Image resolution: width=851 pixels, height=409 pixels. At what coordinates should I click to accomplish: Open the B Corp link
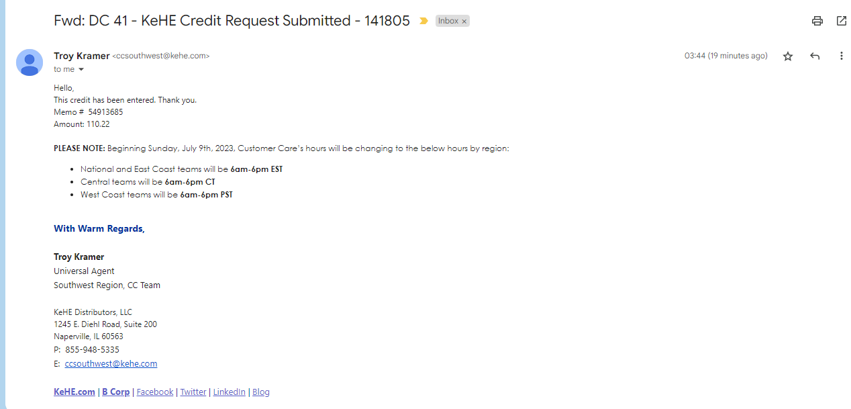click(x=116, y=392)
